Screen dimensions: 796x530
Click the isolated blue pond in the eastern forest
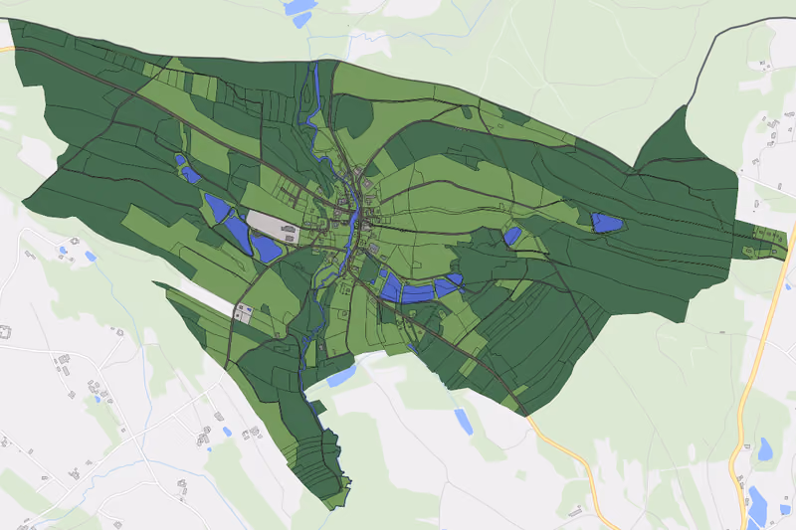[606, 223]
